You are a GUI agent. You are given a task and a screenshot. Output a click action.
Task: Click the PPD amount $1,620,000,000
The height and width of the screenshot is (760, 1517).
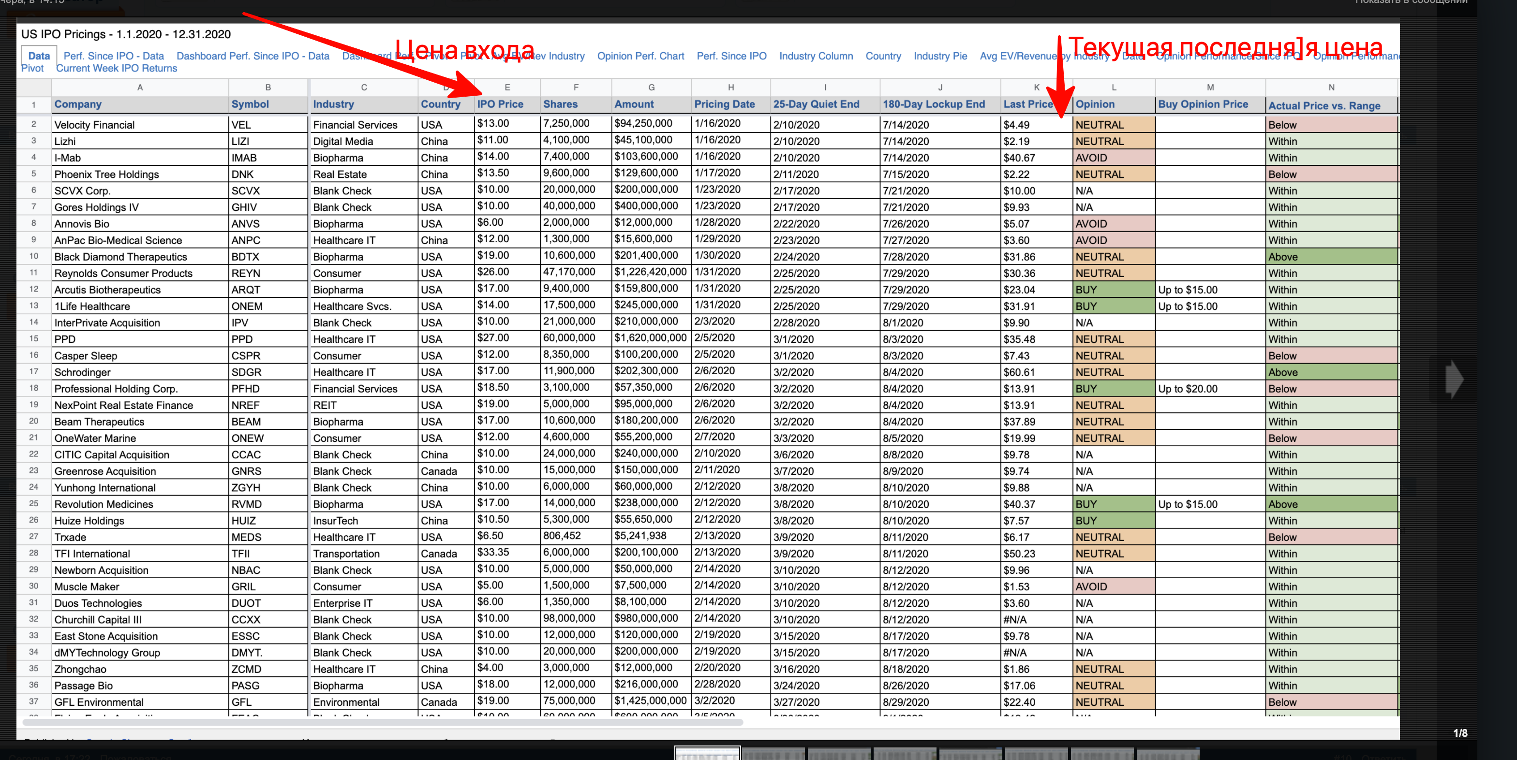(651, 338)
